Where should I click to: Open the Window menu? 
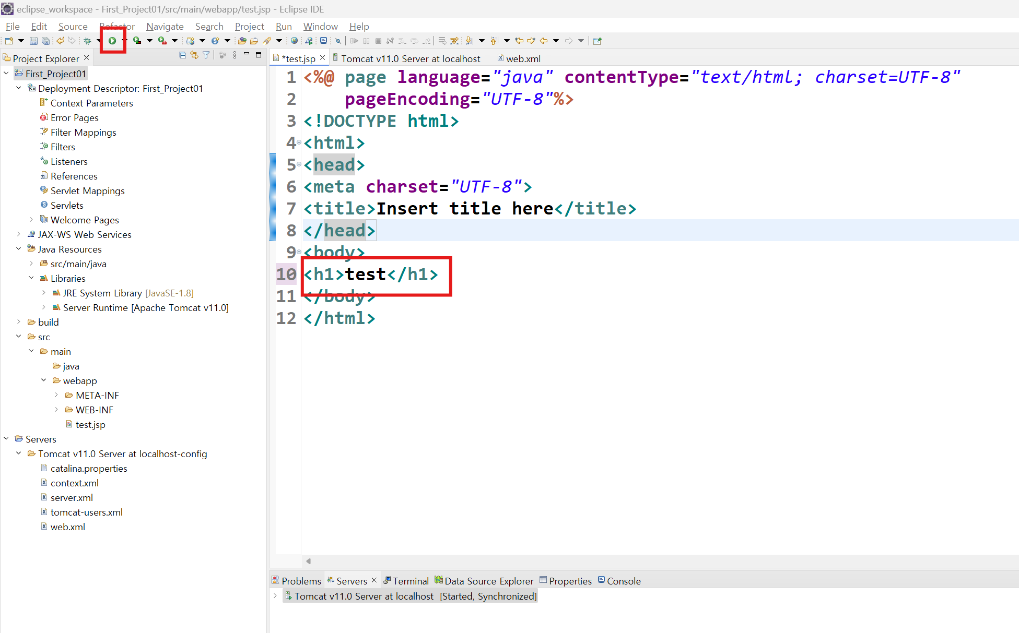(x=320, y=26)
